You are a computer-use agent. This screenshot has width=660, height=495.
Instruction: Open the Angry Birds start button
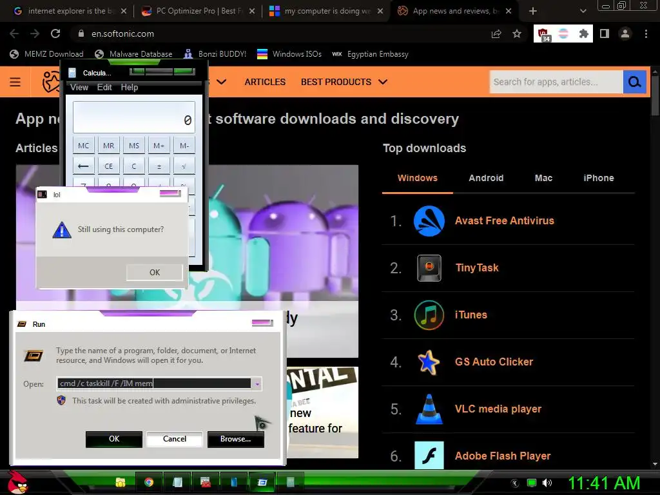(x=17, y=482)
